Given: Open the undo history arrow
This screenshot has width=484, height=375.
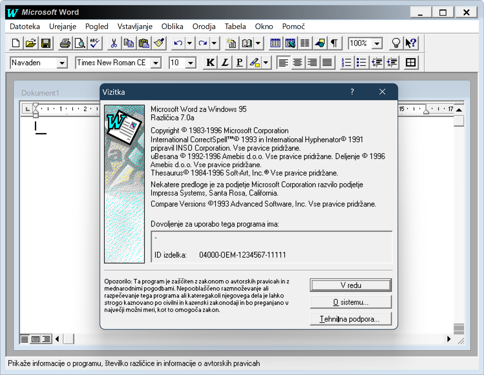Looking at the screenshot, I should click(189, 43).
